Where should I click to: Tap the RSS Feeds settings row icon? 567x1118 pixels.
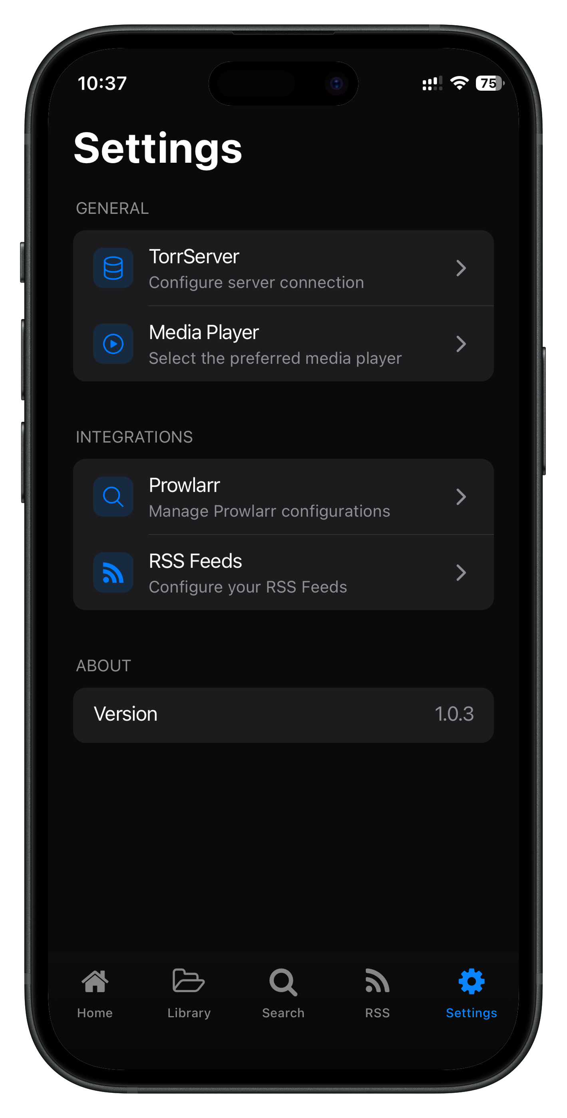(113, 573)
